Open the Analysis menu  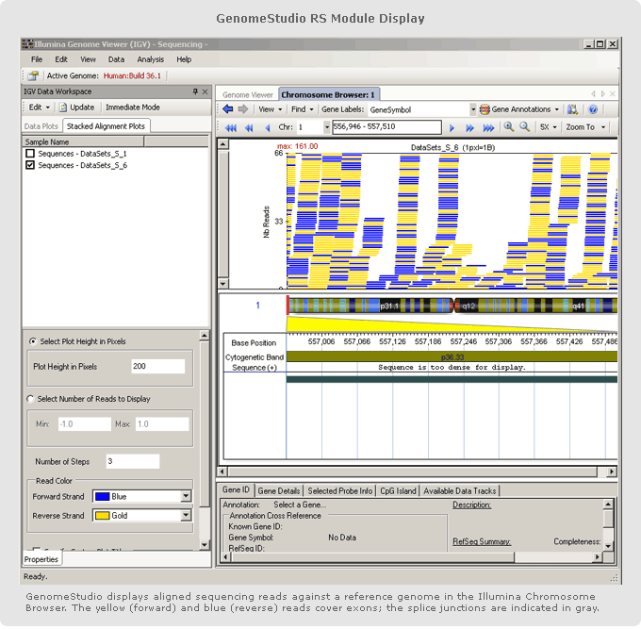150,59
